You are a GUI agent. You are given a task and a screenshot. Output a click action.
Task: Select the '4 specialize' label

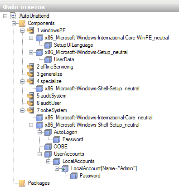[x=49, y=81]
